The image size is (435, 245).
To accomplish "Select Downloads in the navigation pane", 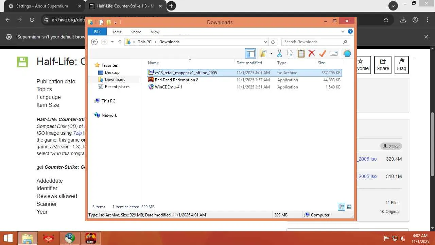I will coord(115,79).
